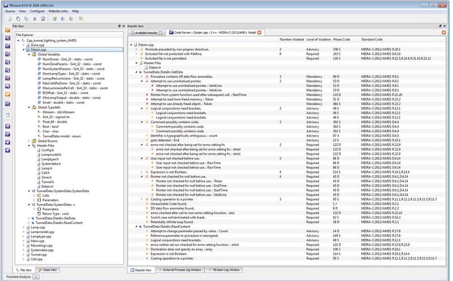Select Main.cpp in the File Explorer
Image resolution: width=453 pixels, height=281 pixels.
coord(37,241)
